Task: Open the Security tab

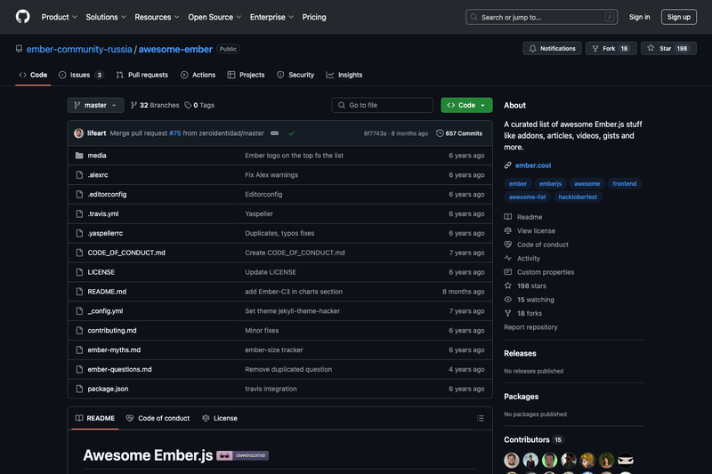Action: pos(295,75)
